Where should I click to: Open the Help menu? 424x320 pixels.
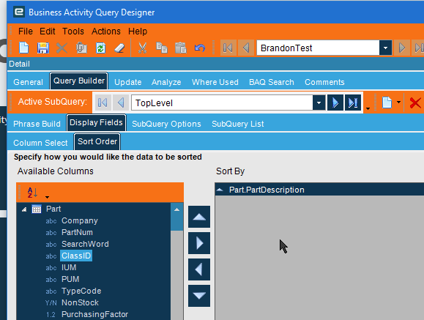point(138,31)
